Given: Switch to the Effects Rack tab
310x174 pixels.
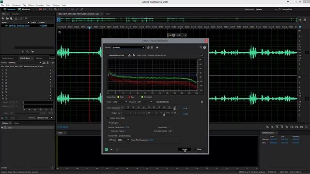Looking at the screenshot, I should [x=25, y=58].
